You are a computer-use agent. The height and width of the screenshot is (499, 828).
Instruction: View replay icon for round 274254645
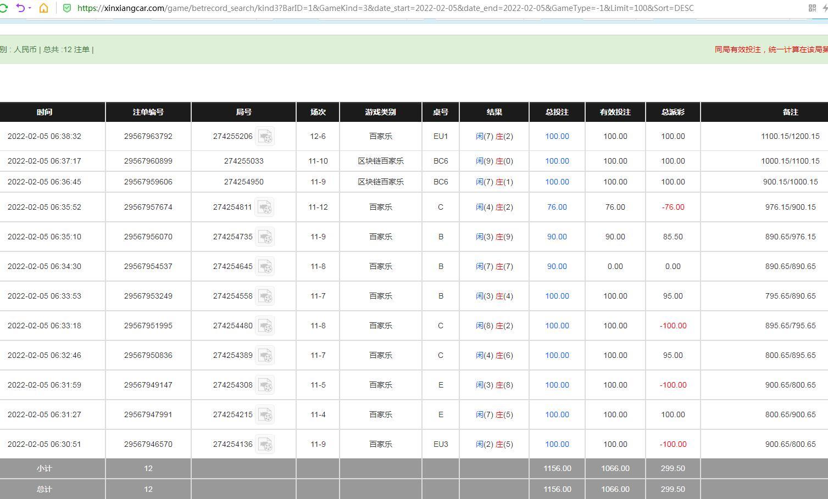coord(265,267)
